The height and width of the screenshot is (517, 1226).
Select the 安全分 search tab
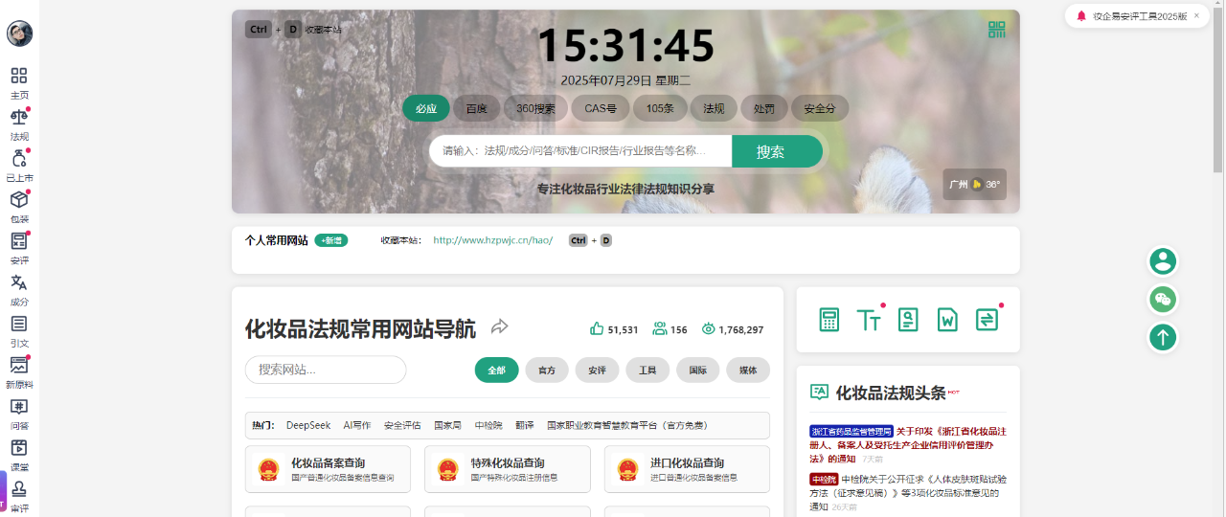[820, 108]
